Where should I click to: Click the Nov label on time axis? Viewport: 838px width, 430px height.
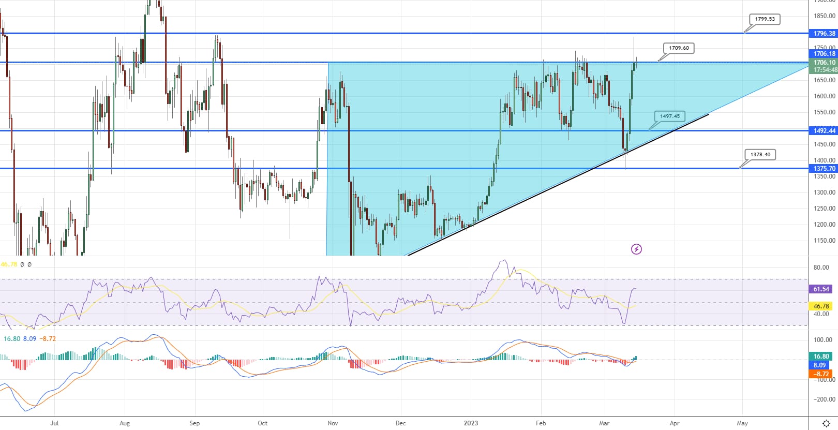pos(333,423)
